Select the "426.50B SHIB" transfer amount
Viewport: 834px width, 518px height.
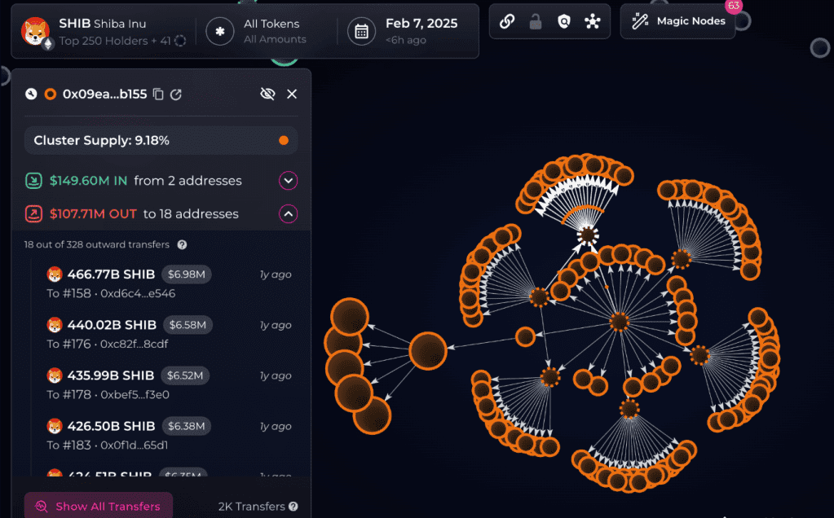[x=111, y=425]
